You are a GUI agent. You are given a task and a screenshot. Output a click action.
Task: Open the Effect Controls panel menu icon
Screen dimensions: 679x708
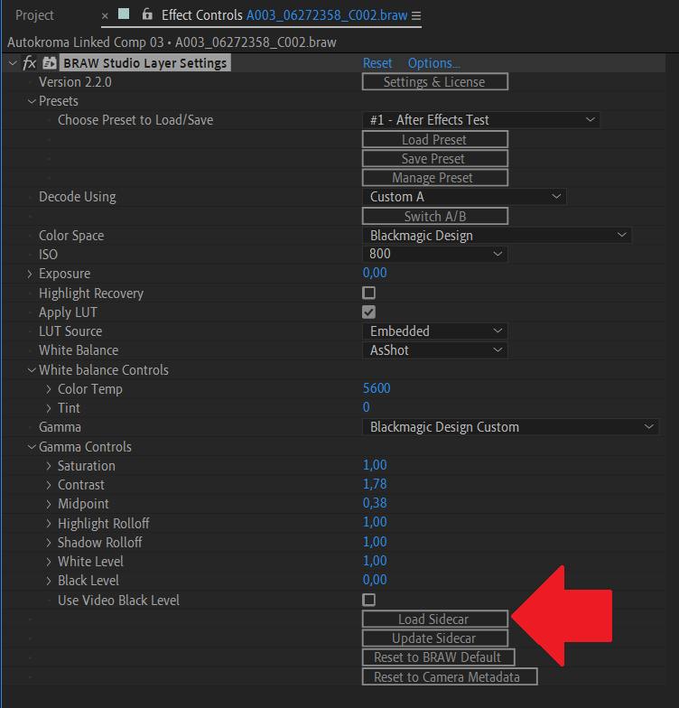click(416, 16)
